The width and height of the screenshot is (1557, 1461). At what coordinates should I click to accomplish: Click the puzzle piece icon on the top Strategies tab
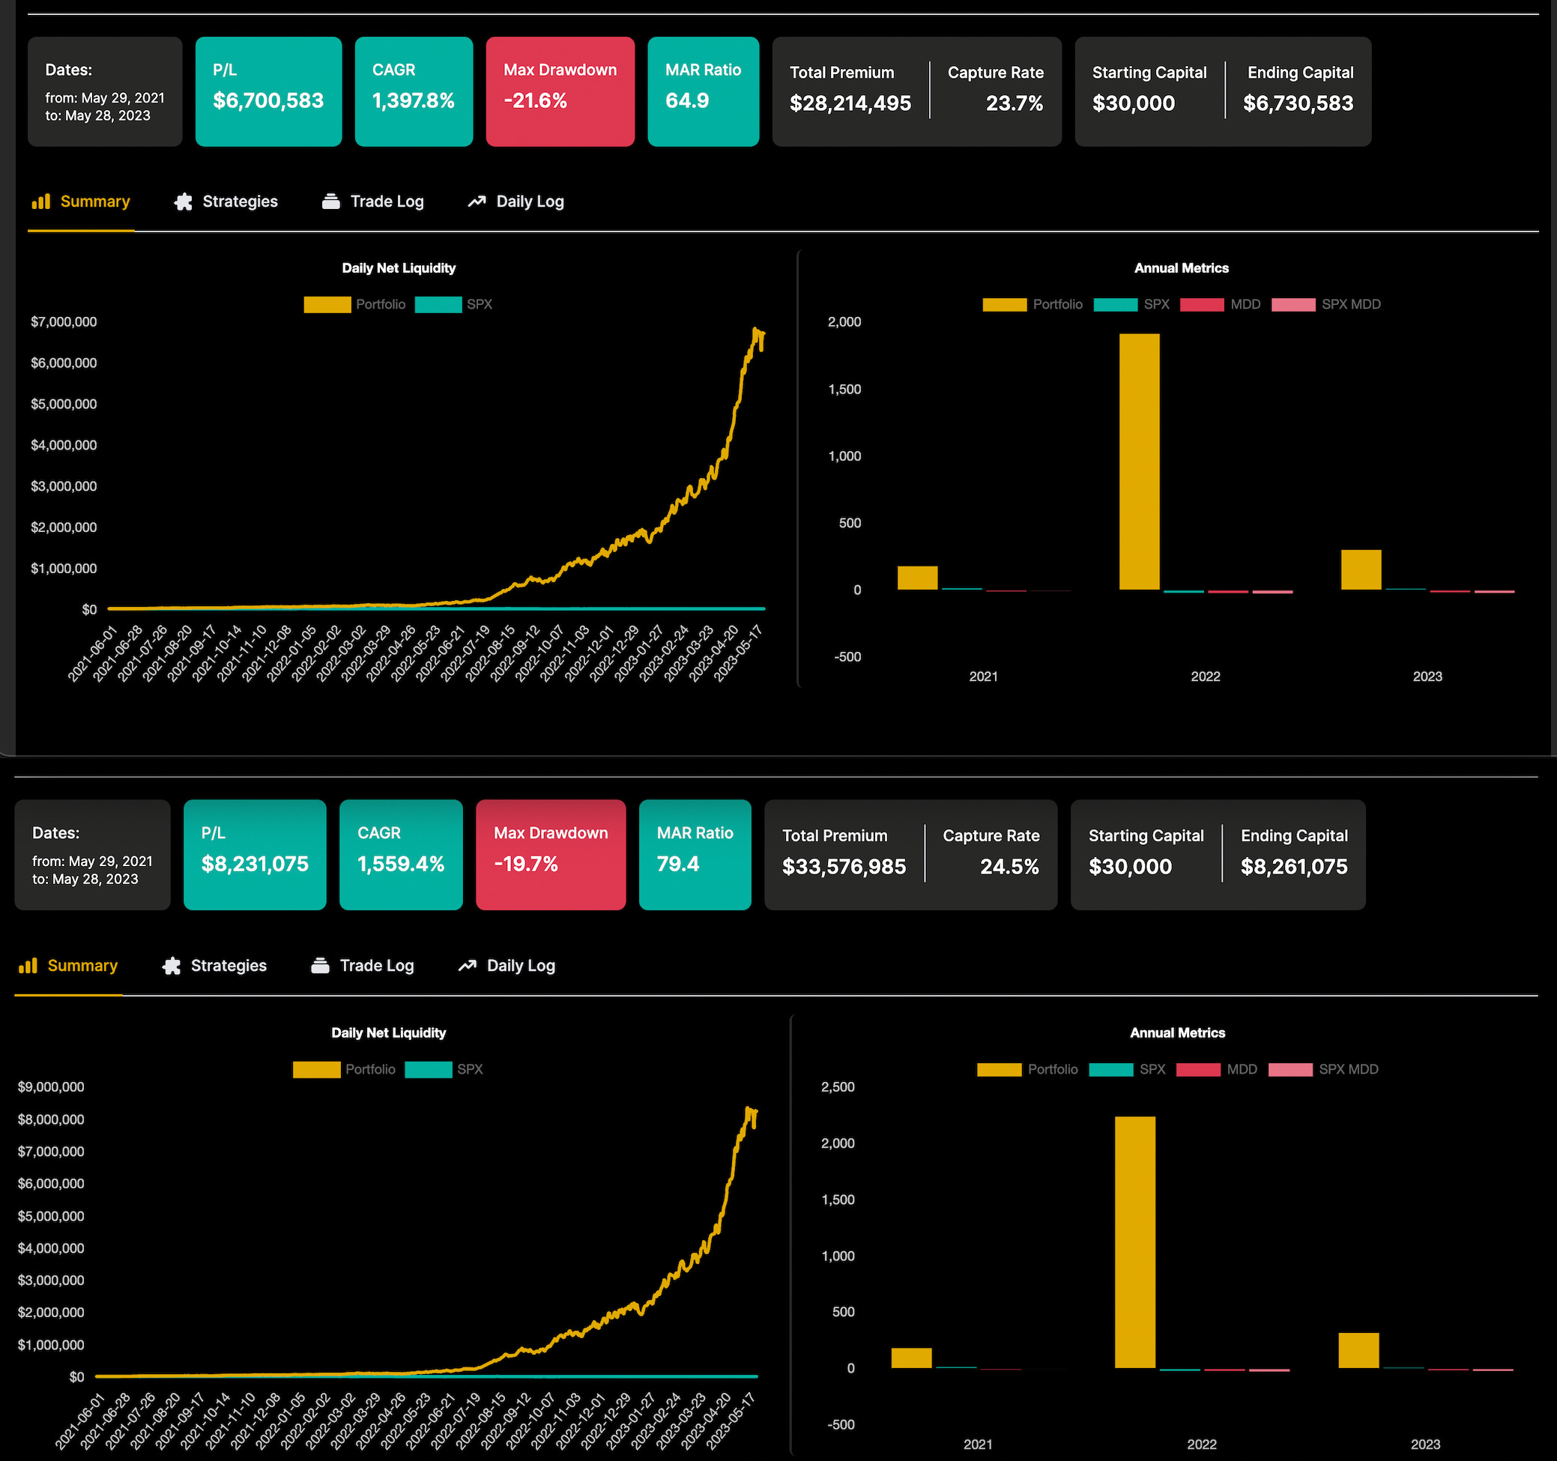pos(184,202)
